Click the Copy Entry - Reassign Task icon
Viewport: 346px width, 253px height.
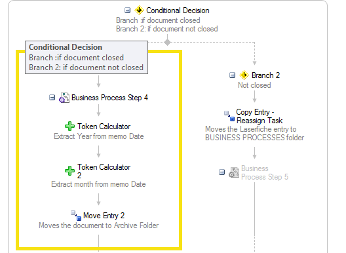[x=229, y=116]
